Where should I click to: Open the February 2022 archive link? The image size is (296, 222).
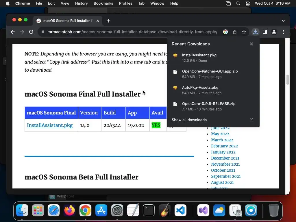(x=224, y=146)
